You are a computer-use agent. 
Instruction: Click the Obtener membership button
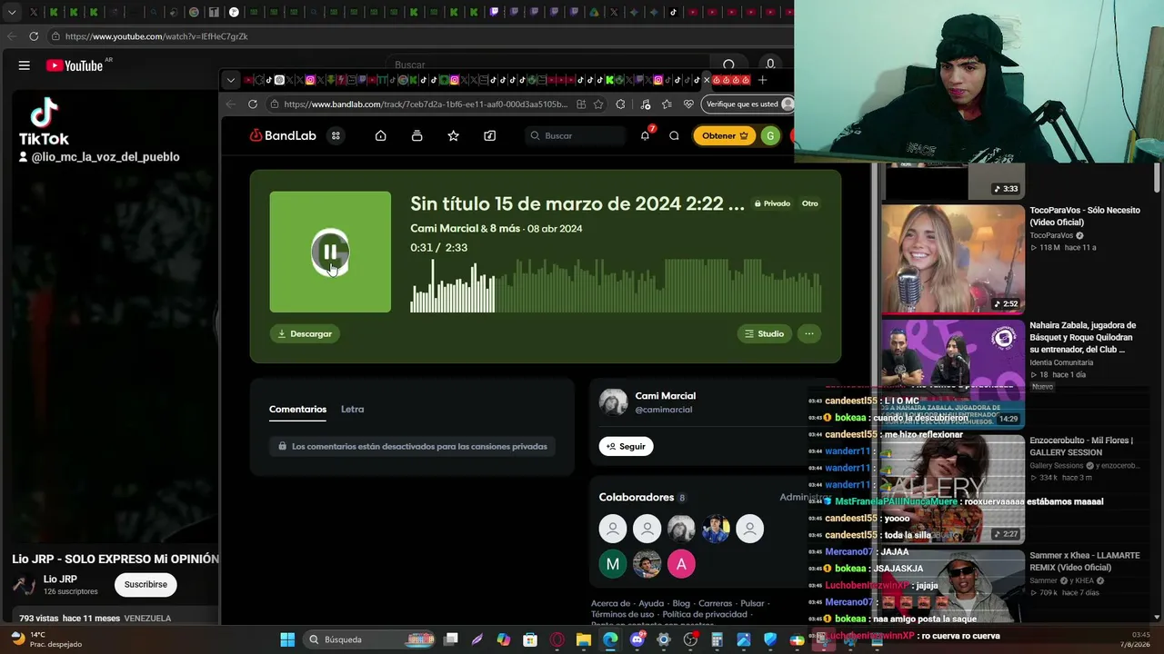pos(725,135)
